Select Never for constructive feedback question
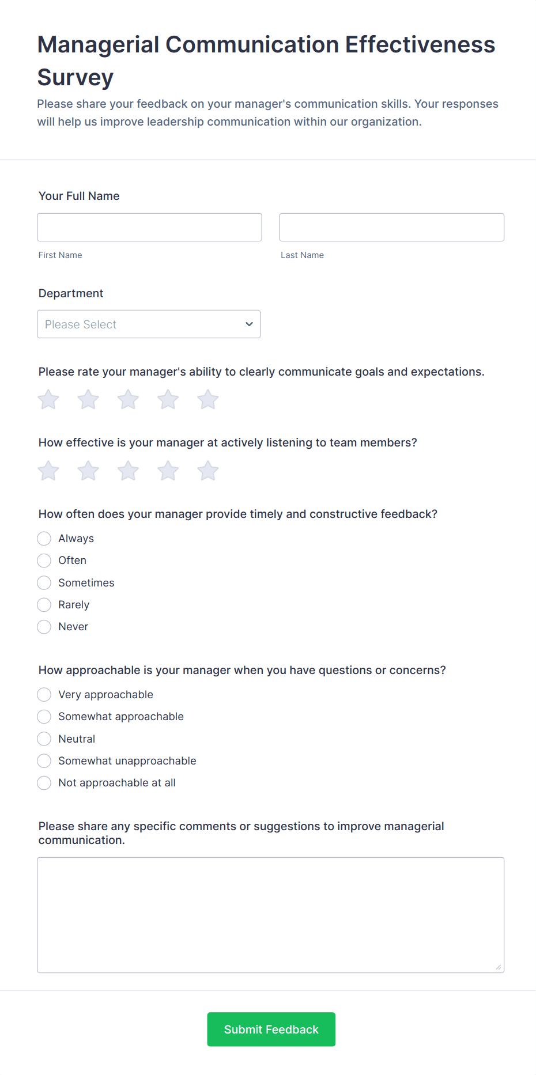 click(x=44, y=626)
